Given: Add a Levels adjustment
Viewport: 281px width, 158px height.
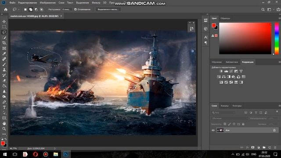Looking at the screenshot, I should tap(226, 71).
